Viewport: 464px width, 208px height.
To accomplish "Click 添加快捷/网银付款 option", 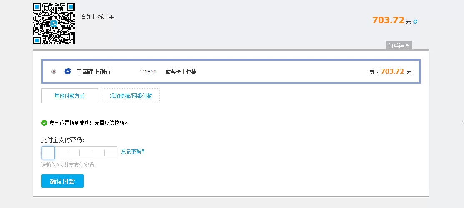I will pos(131,96).
